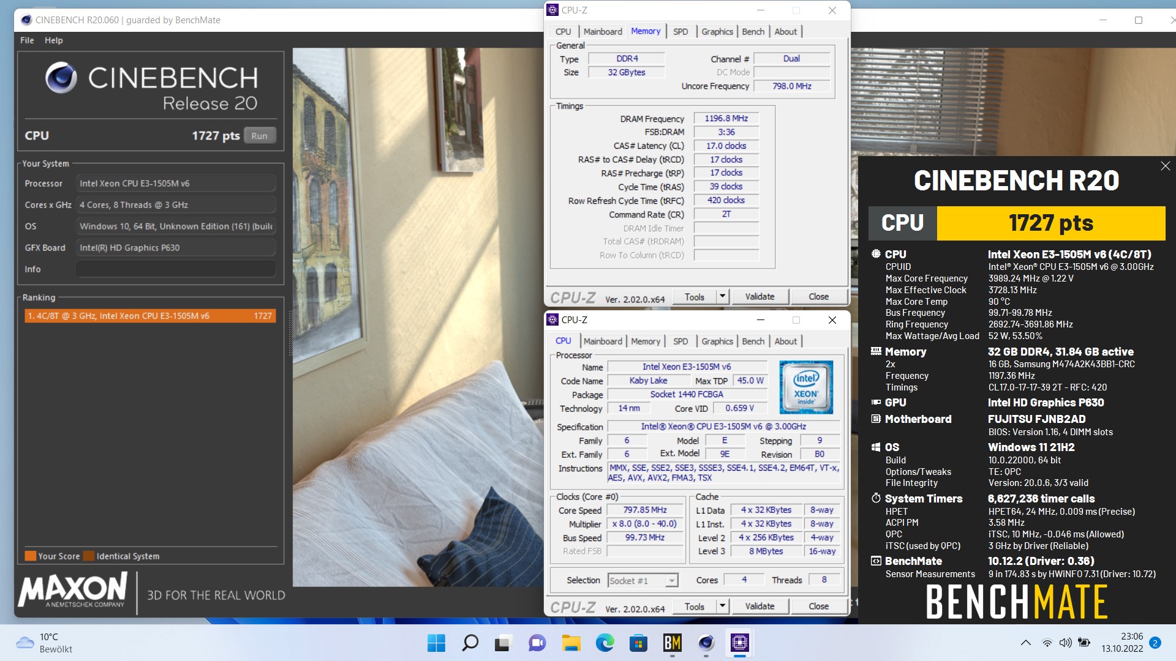Switch to Memory tab in lower CPU-Z
1176x661 pixels.
coord(646,342)
